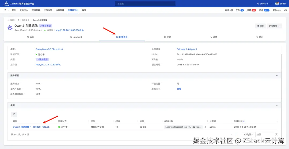Open the 资源中心 menu
The width and height of the screenshot is (289, 149).
pyautogui.click(x=24, y=10)
